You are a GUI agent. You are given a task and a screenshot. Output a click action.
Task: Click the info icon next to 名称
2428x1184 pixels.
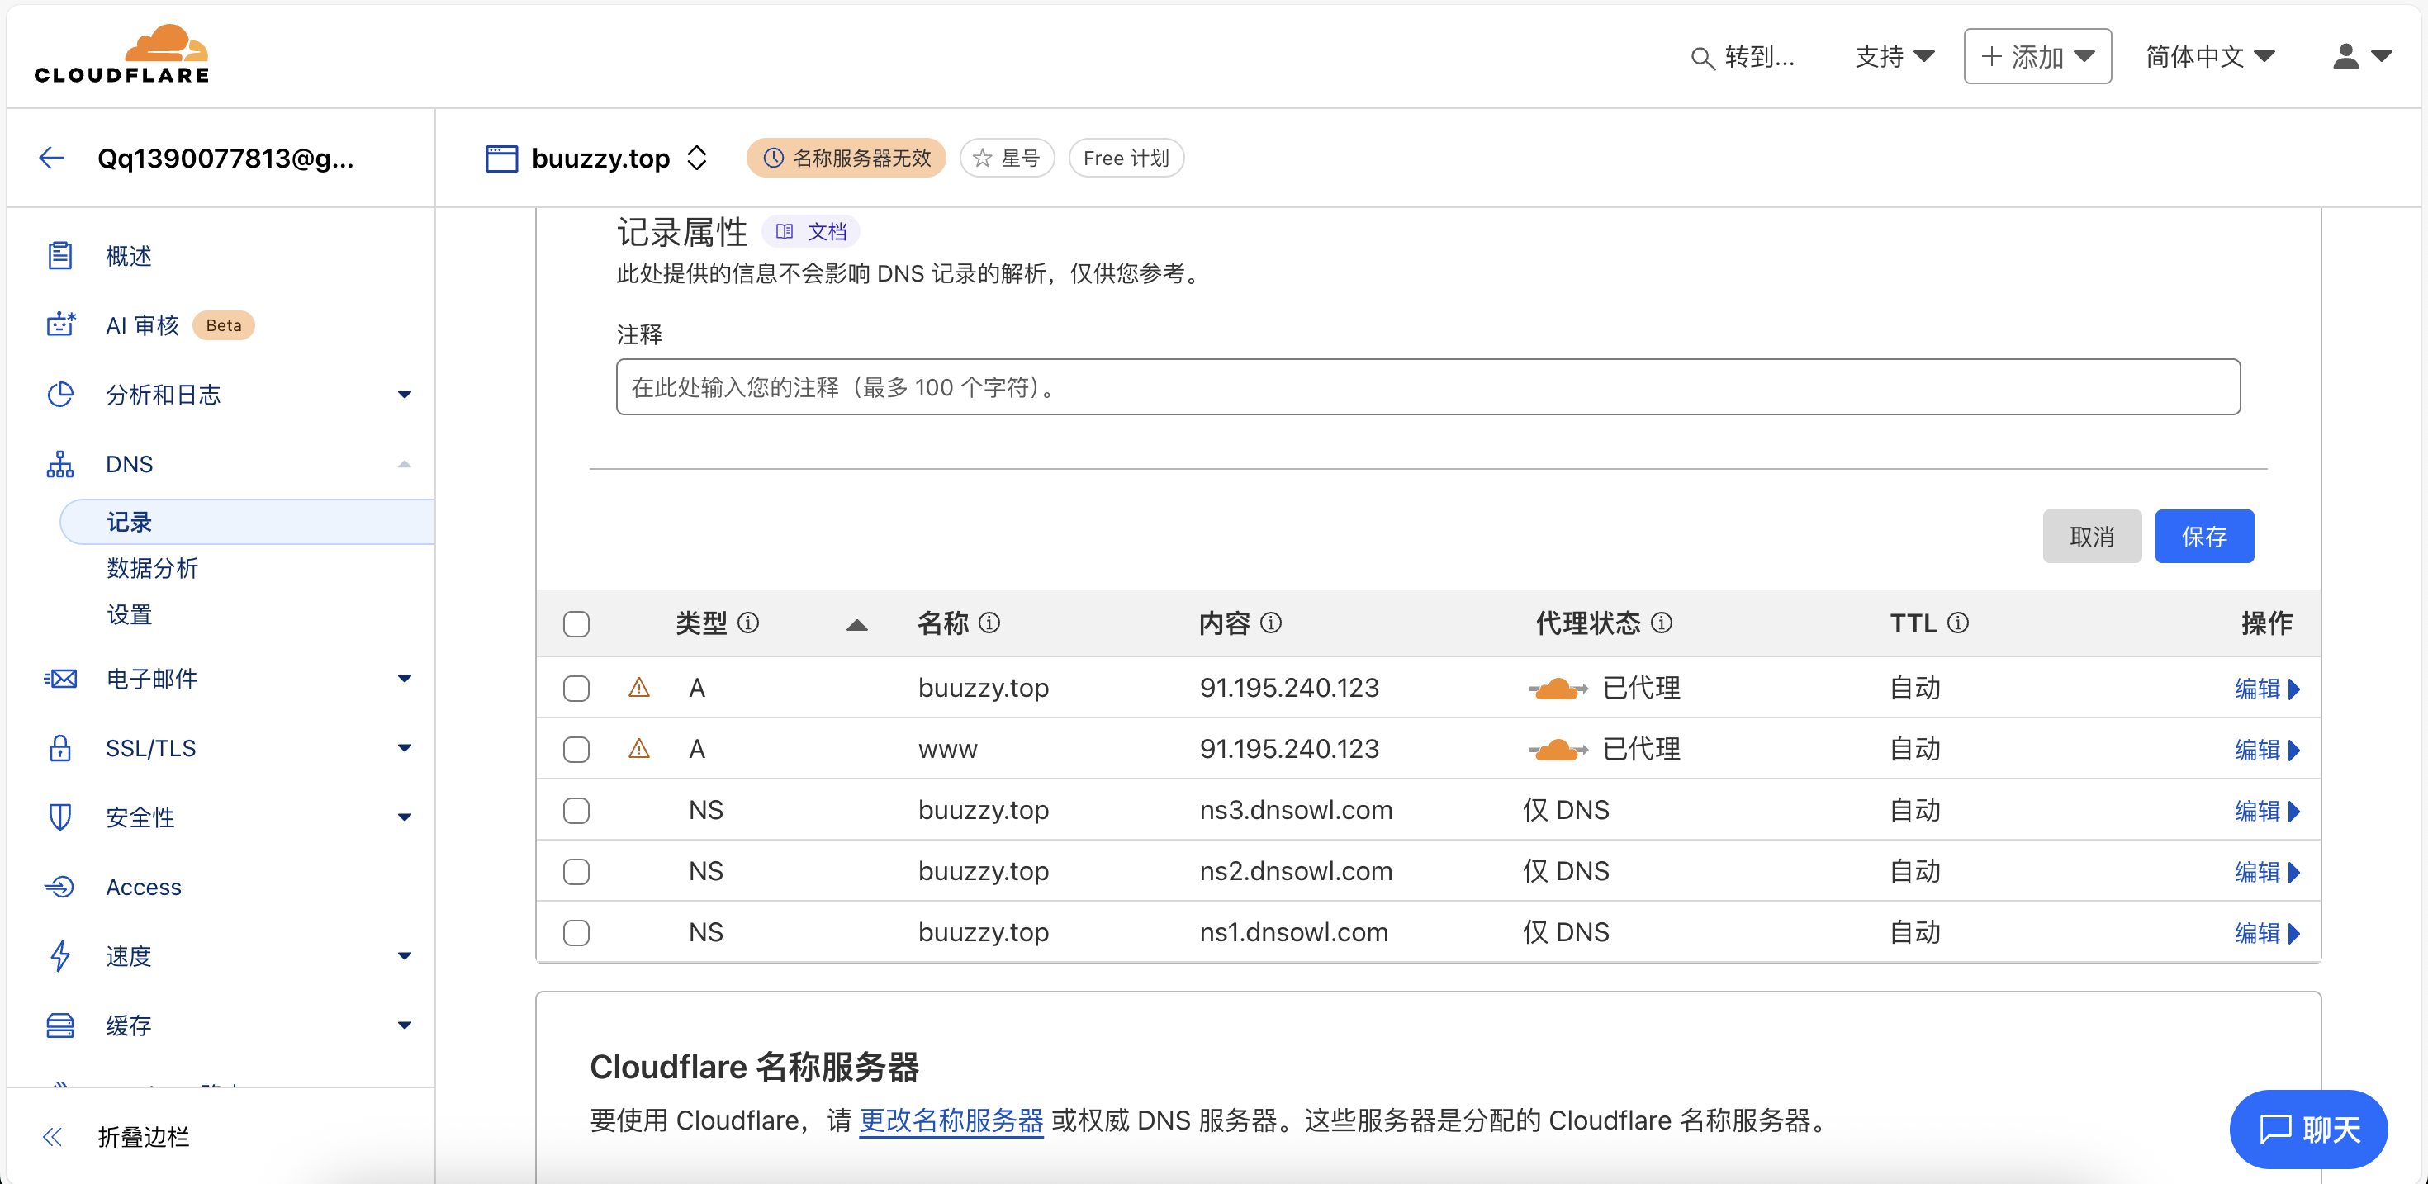point(989,623)
